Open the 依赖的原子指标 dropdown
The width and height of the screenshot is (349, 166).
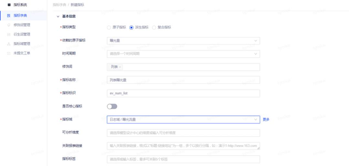(x=256, y=40)
